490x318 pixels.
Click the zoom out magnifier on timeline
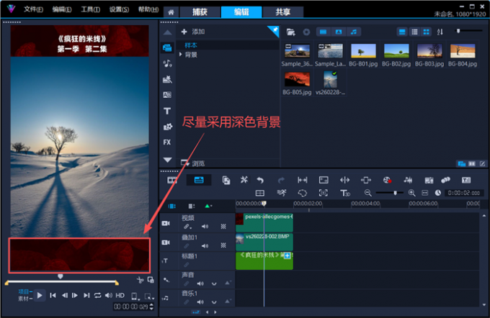pos(368,193)
